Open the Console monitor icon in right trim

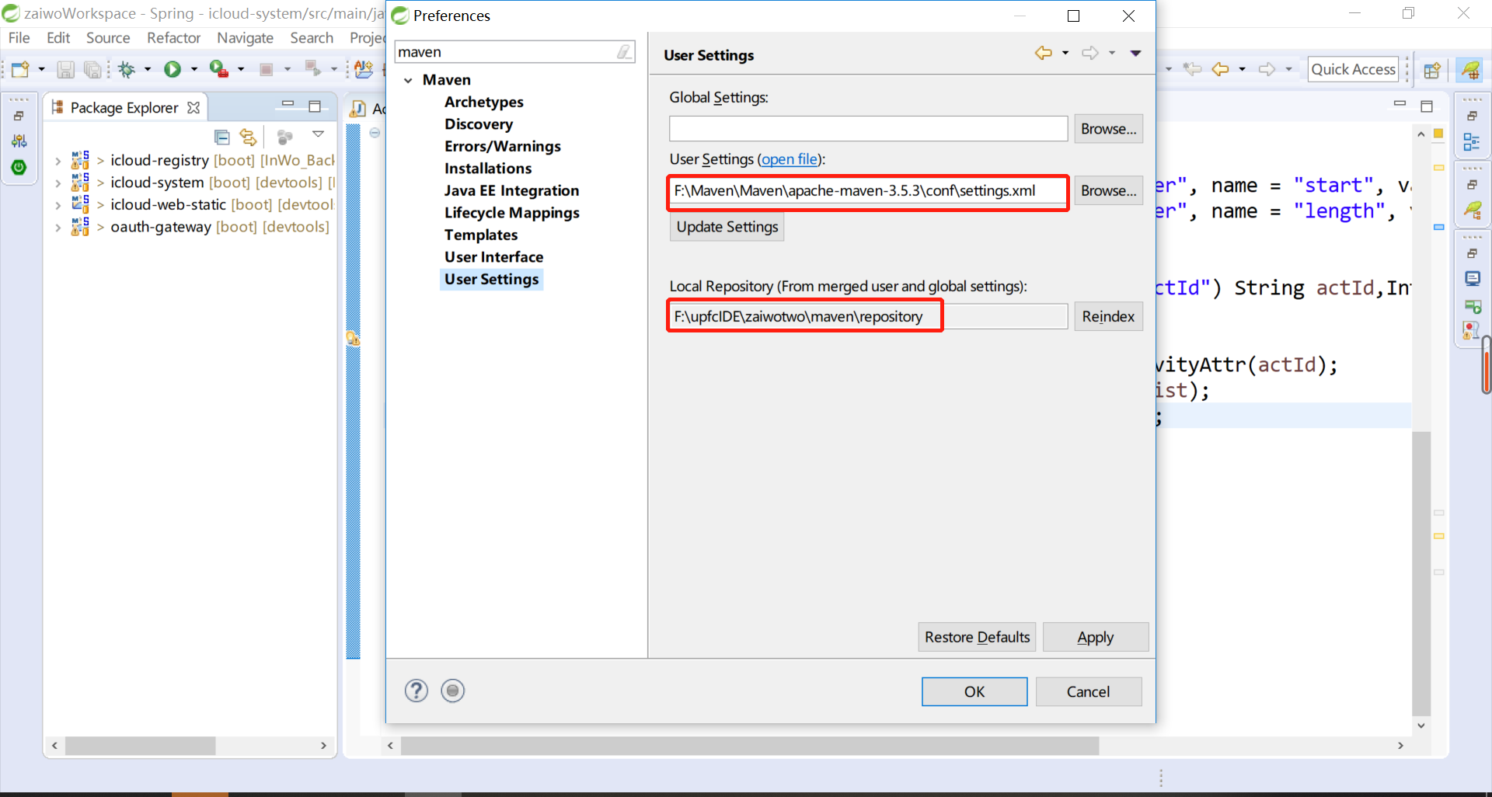point(1472,279)
